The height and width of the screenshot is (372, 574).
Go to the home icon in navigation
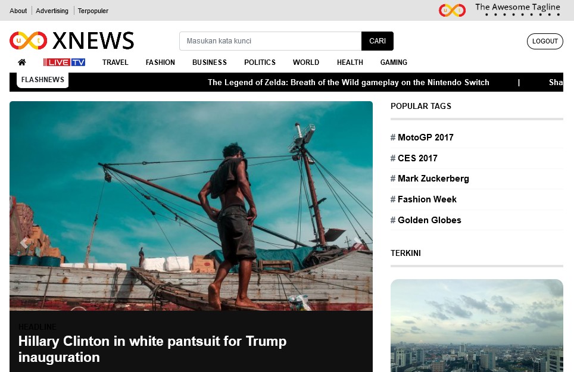pos(22,62)
